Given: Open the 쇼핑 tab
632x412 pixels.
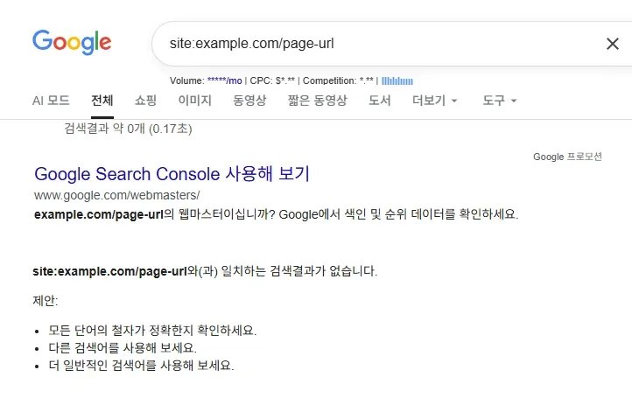Looking at the screenshot, I should [145, 101].
